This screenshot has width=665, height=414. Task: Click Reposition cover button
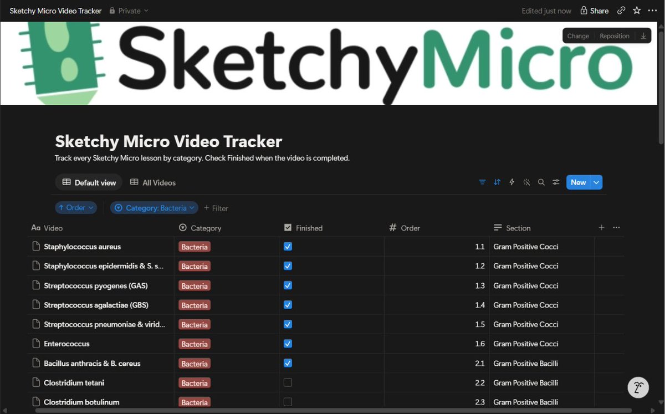click(615, 36)
